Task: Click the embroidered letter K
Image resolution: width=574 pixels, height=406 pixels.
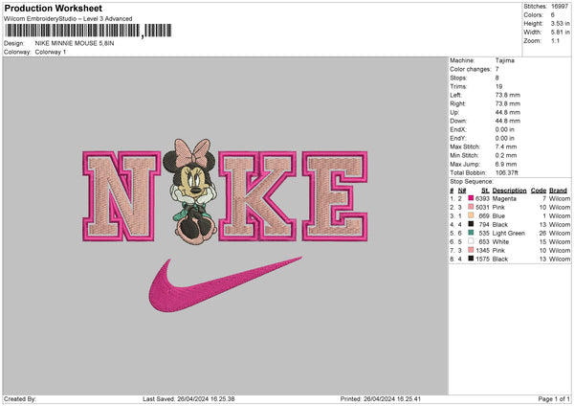Action: coord(257,196)
